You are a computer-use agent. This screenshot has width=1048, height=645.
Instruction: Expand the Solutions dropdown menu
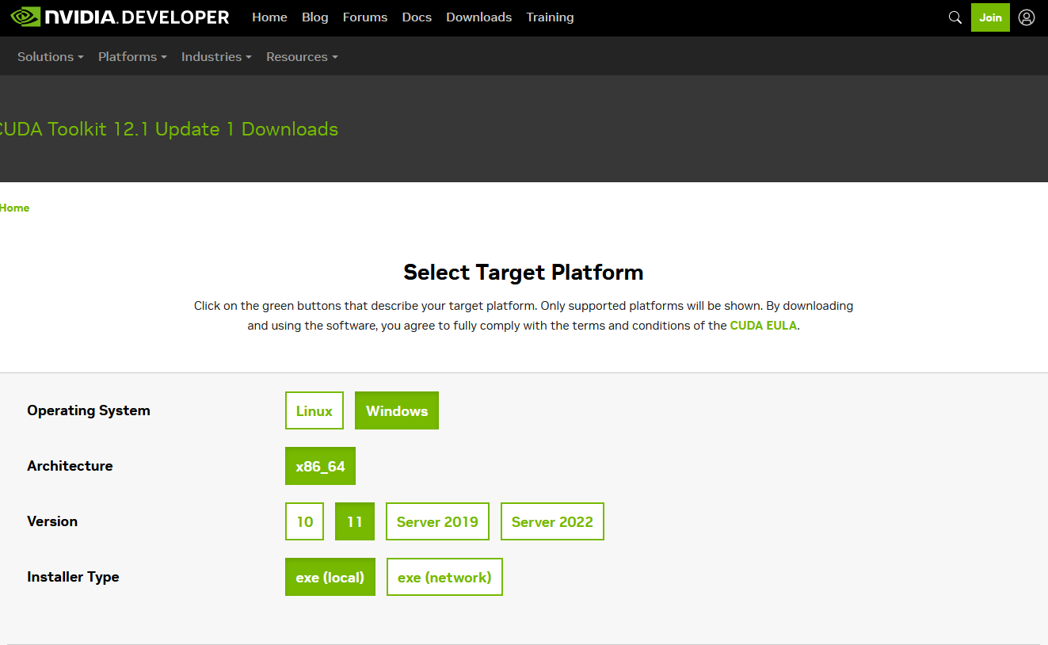pyautogui.click(x=51, y=57)
